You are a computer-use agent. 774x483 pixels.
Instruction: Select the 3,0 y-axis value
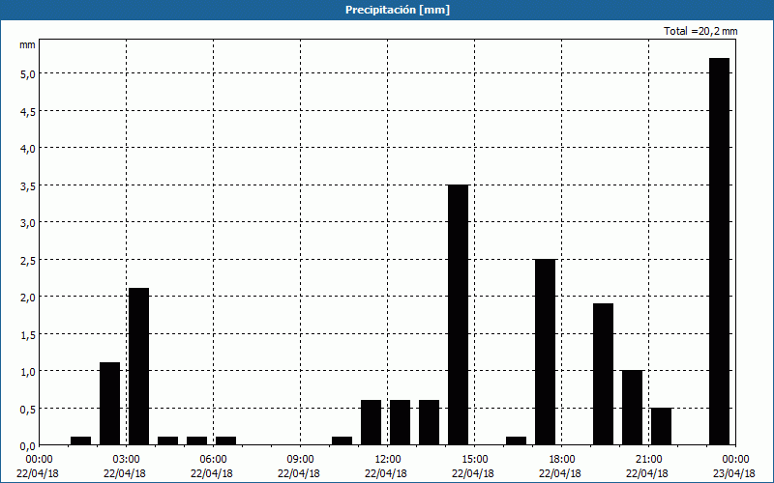(x=27, y=223)
